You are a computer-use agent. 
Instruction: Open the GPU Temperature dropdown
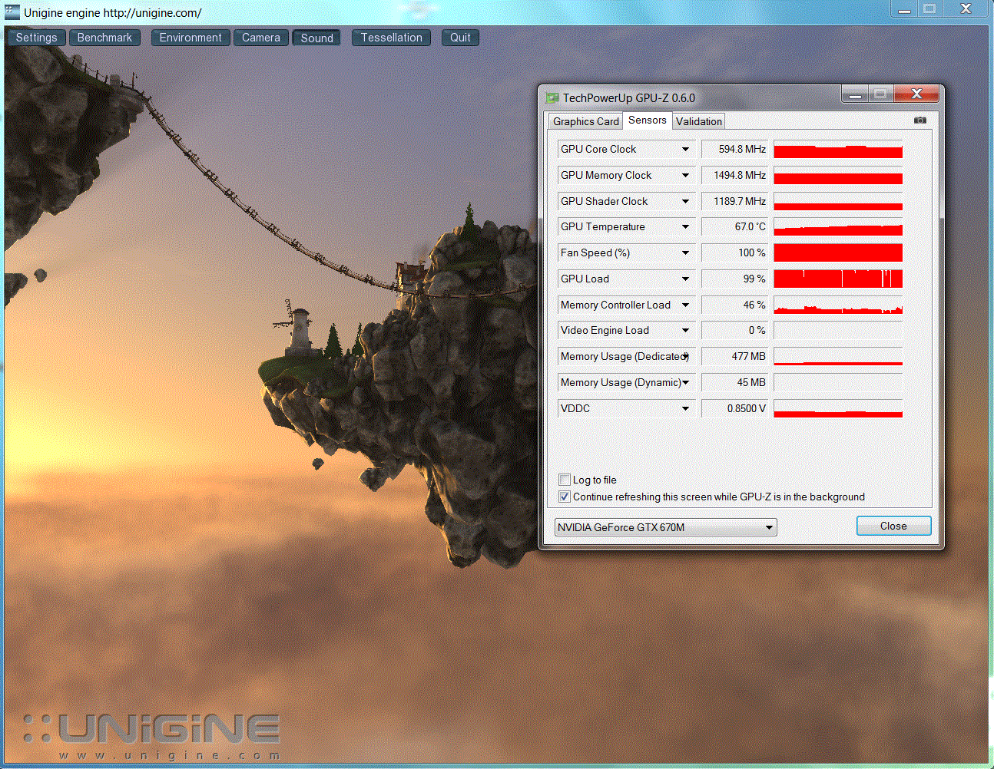685,226
